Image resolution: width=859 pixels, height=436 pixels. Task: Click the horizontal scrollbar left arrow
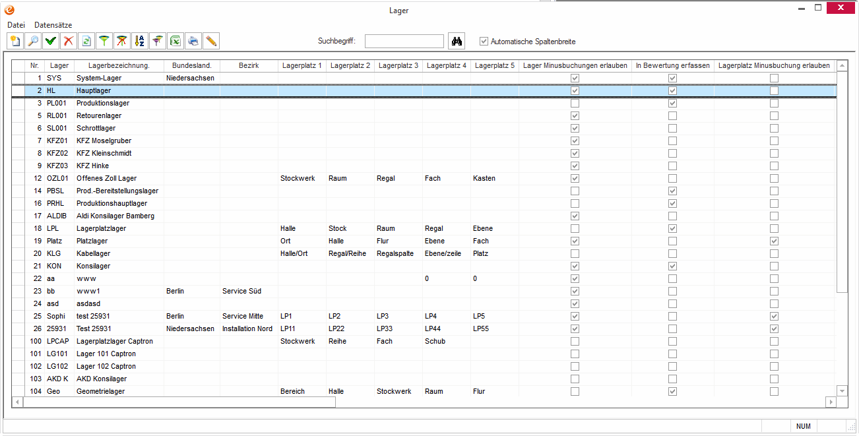click(17, 402)
